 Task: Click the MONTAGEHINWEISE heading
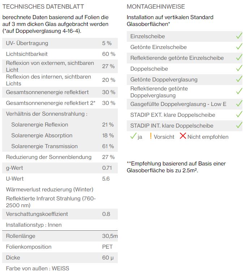(156, 6)
